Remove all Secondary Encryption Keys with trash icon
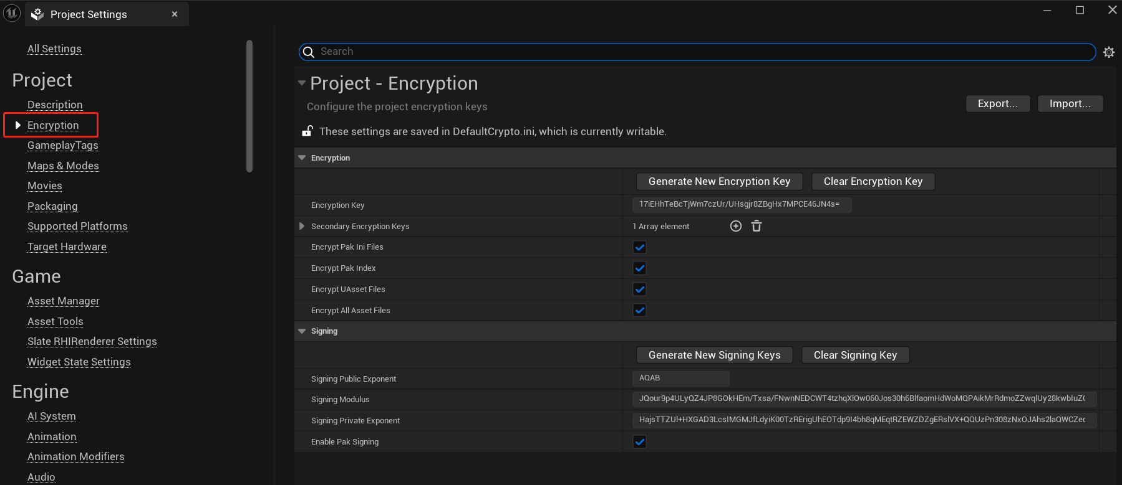This screenshot has width=1122, height=485. (757, 226)
